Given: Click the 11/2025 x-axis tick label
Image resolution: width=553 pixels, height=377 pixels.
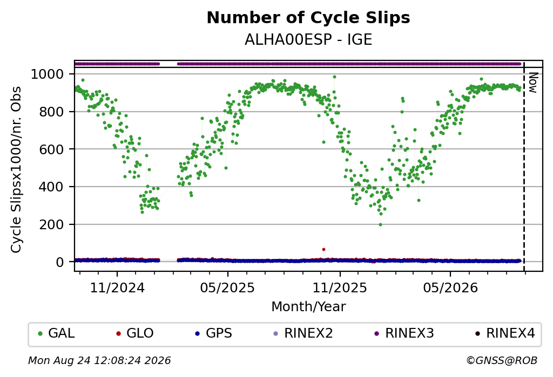Looking at the screenshot, I should coord(340,288).
